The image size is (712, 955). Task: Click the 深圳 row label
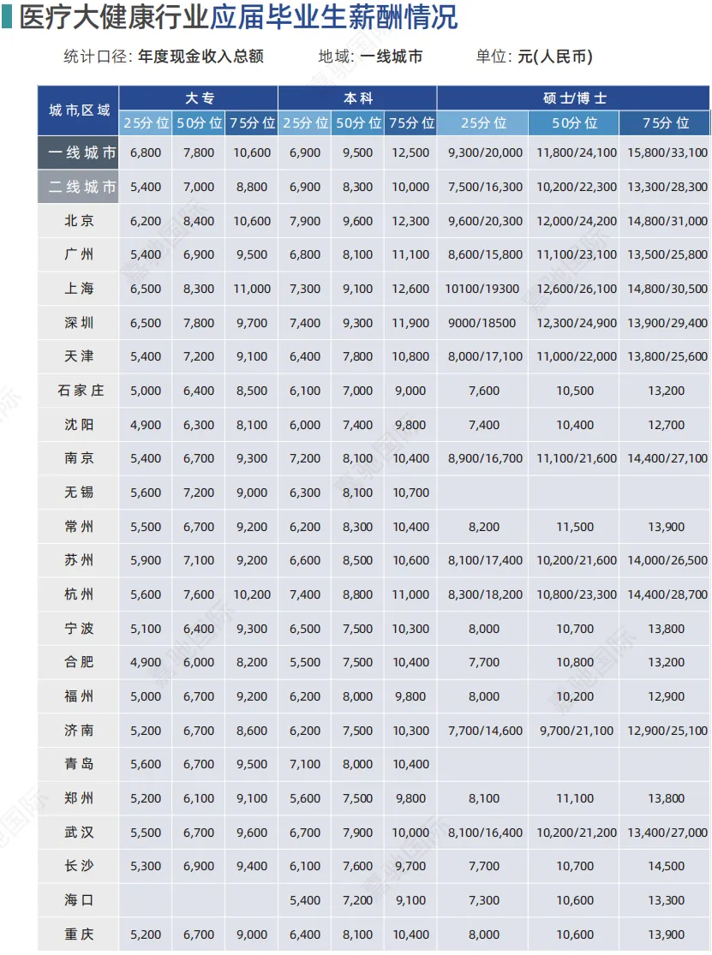79,322
